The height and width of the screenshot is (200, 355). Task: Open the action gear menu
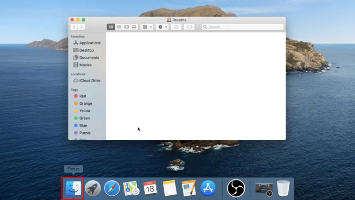coord(162,27)
